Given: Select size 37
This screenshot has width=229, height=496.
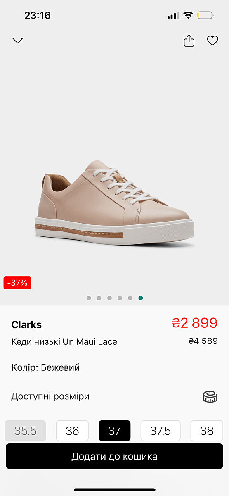Looking at the screenshot, I should [114, 431].
